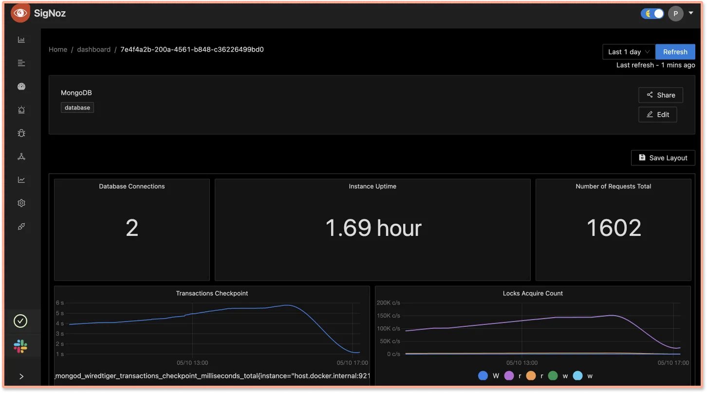Click the Share button
Image resolution: width=707 pixels, height=393 pixels.
[x=661, y=95]
